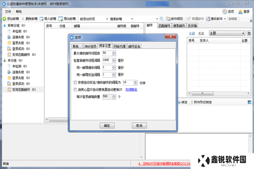Select 连接失败 under 未分组
This screenshot has height=169, width=254.
(x=18, y=72)
